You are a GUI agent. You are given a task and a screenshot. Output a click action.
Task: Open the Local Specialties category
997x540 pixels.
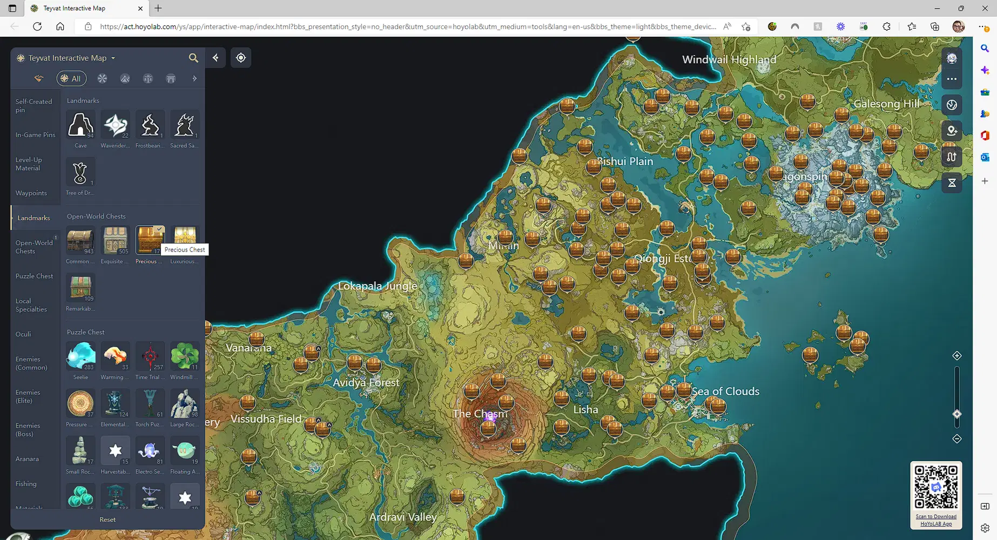point(31,305)
